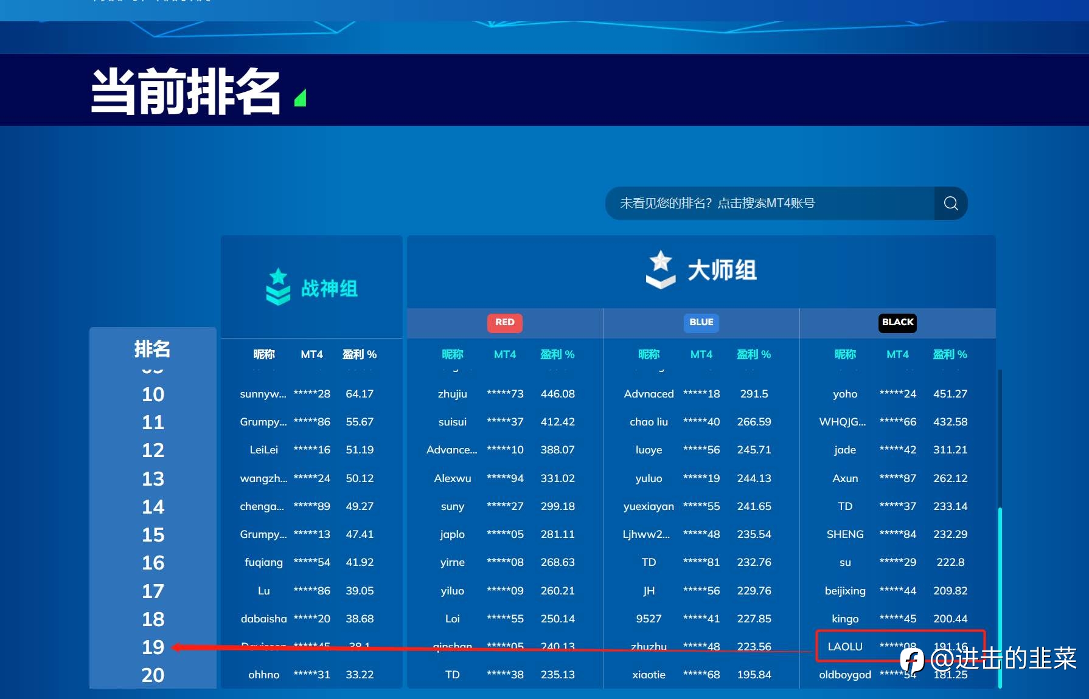Click the 大师组 star icon

(x=661, y=270)
